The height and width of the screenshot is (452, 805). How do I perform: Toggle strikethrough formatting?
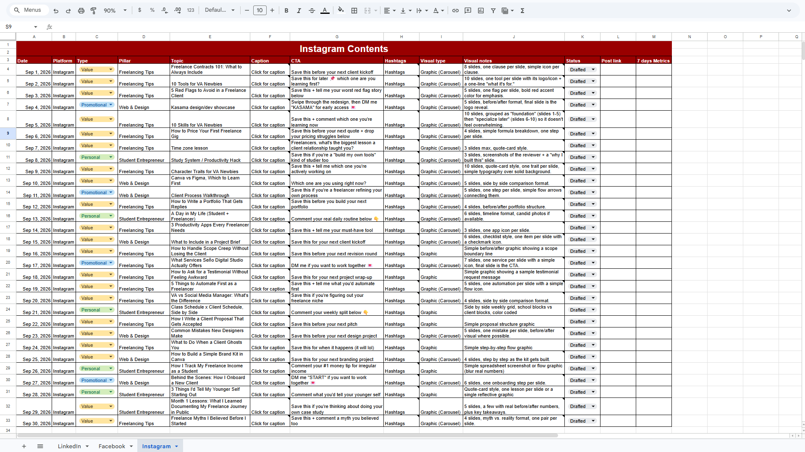312,10
